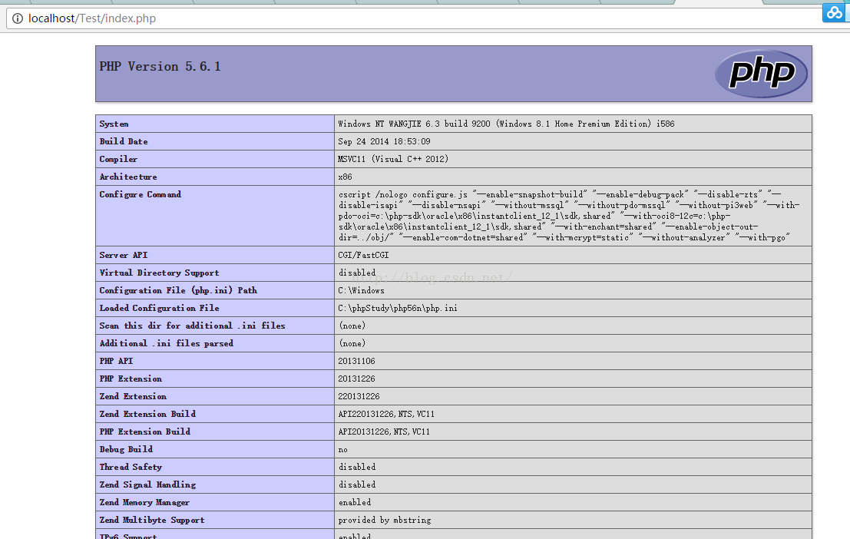Select 'API220131226,NTS,VC11' value
The image size is (850, 539).
point(386,415)
